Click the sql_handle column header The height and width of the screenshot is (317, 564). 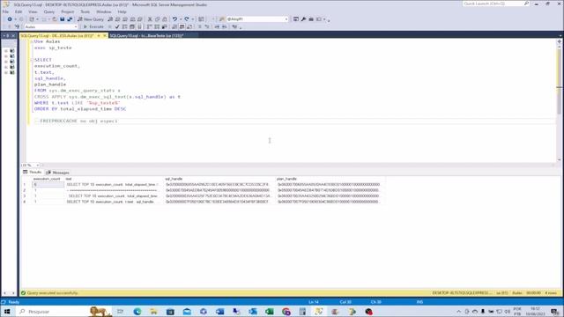point(174,179)
